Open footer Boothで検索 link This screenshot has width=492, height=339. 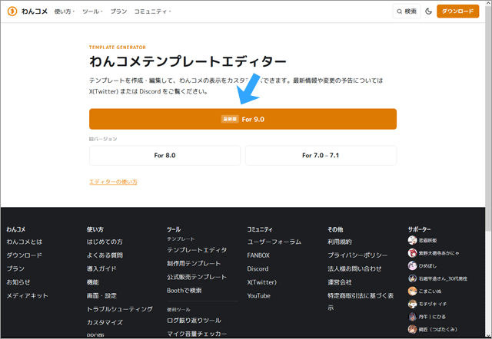pyautogui.click(x=184, y=291)
